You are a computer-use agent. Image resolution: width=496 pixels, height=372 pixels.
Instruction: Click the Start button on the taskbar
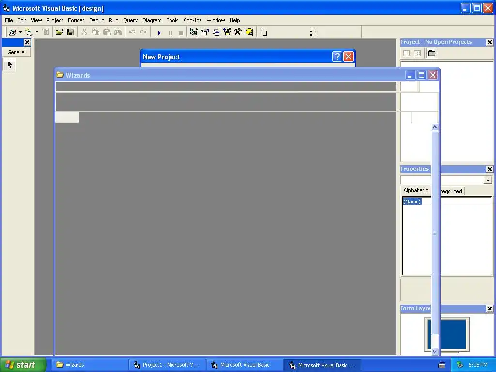(23, 365)
